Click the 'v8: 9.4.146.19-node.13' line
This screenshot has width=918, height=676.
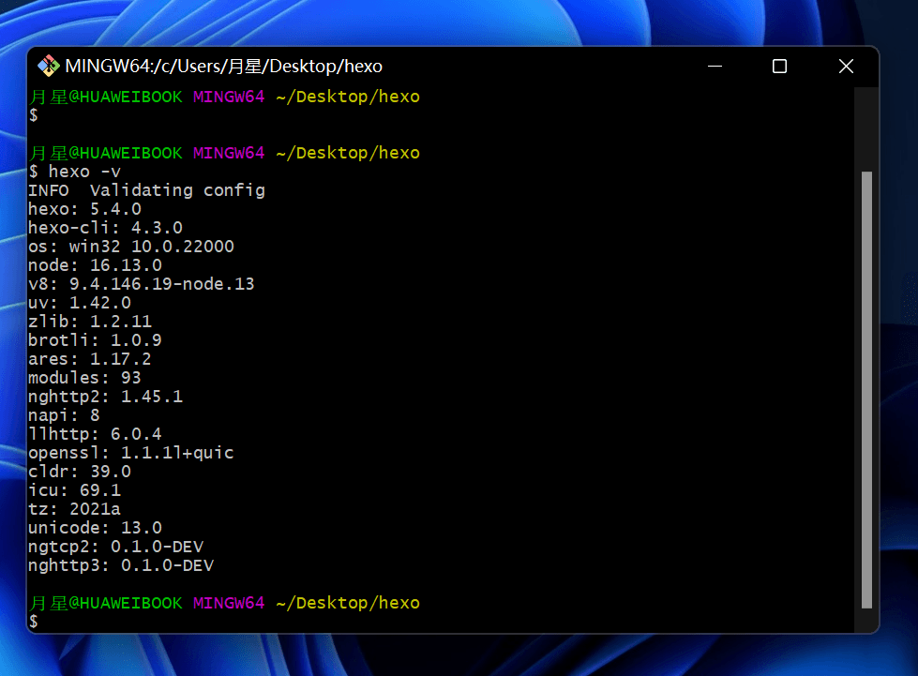(x=141, y=284)
